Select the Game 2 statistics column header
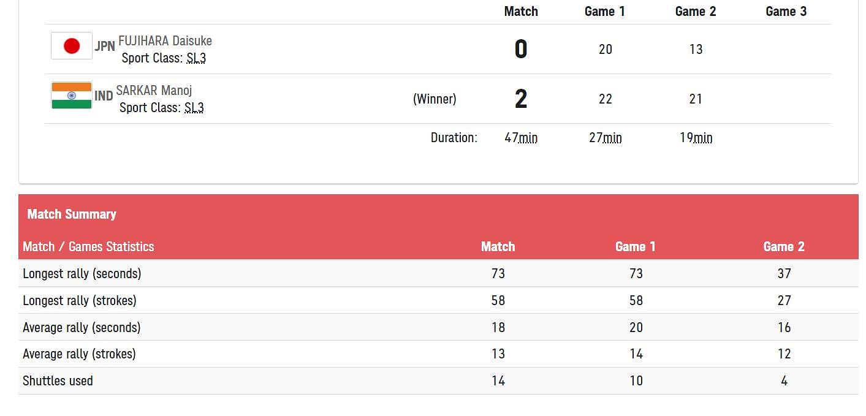This screenshot has width=866, height=416. click(784, 246)
